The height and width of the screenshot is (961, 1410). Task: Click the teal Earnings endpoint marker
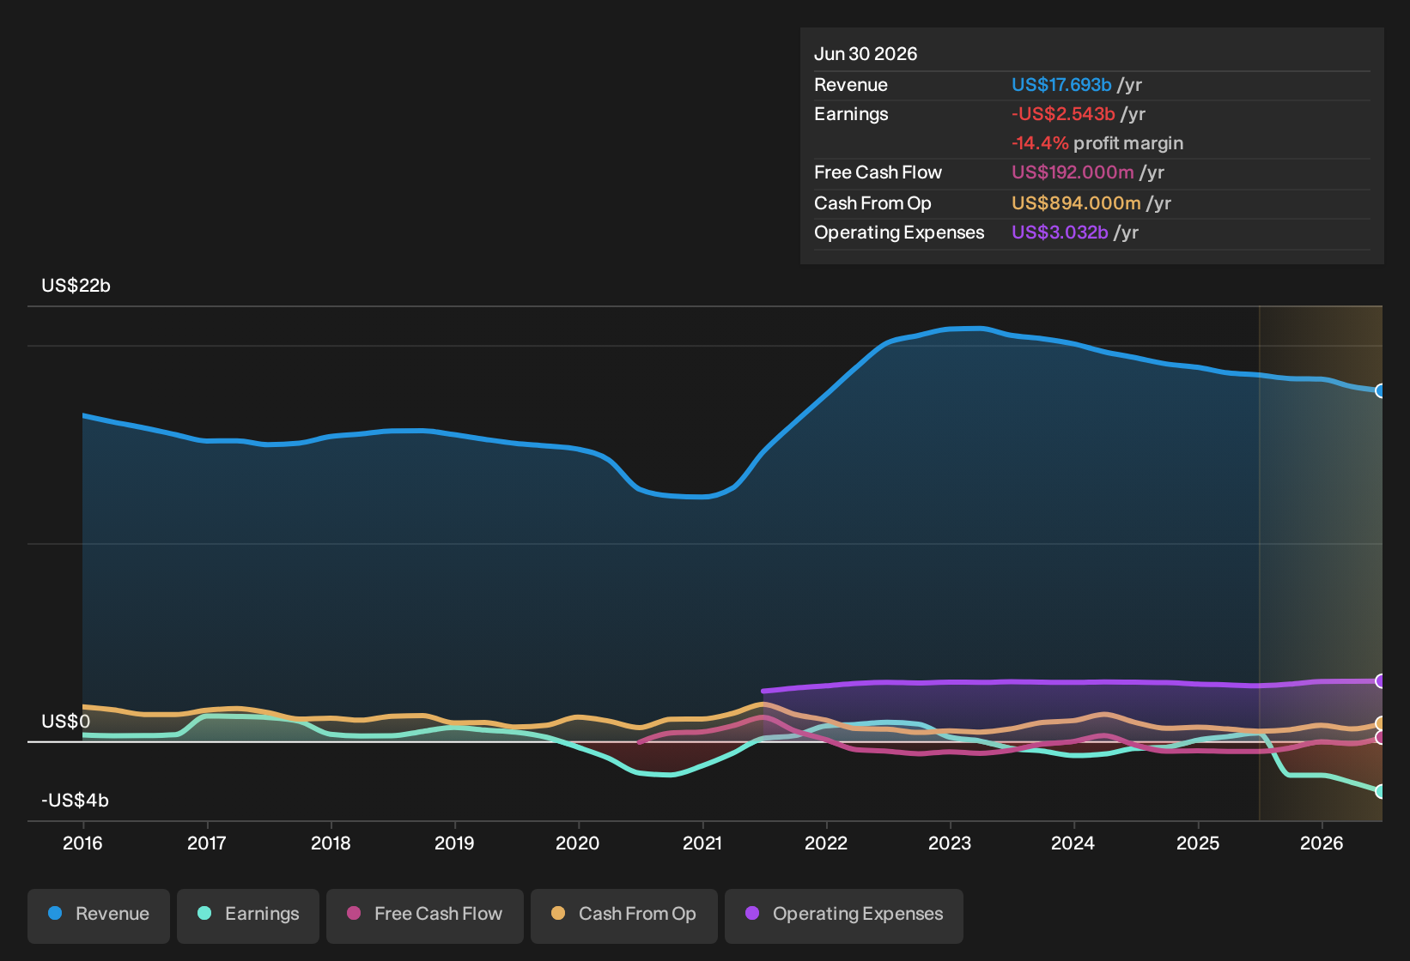click(x=1380, y=791)
